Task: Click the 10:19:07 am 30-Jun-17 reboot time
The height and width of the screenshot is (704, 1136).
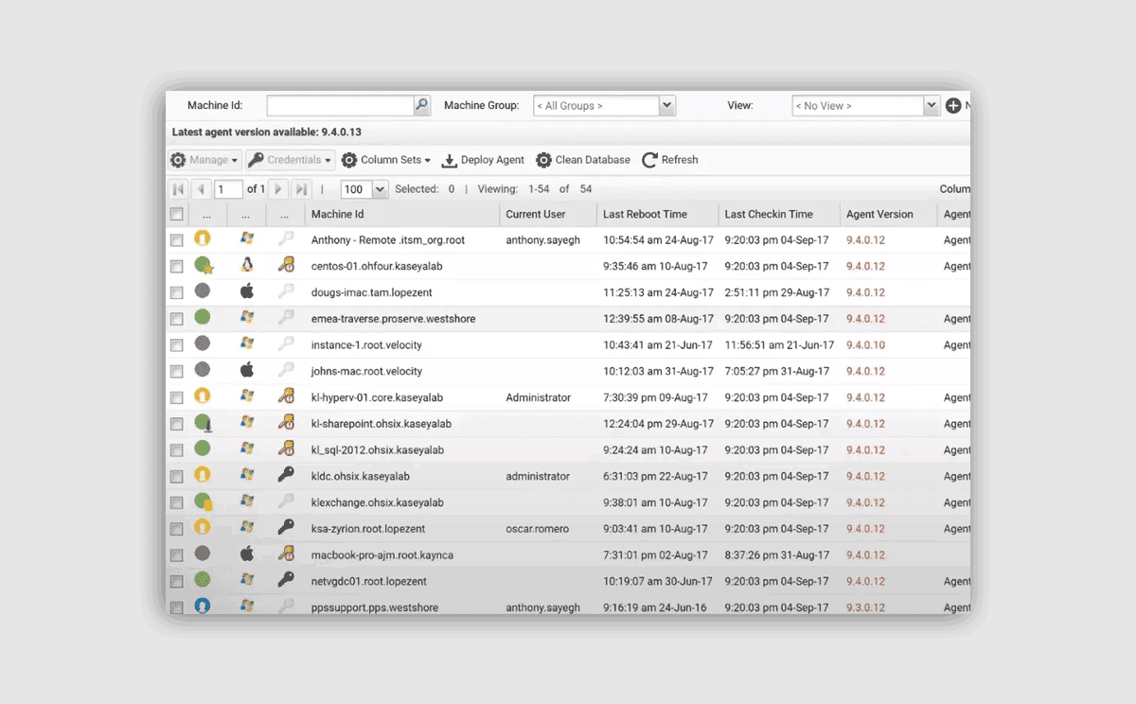Action: [658, 581]
